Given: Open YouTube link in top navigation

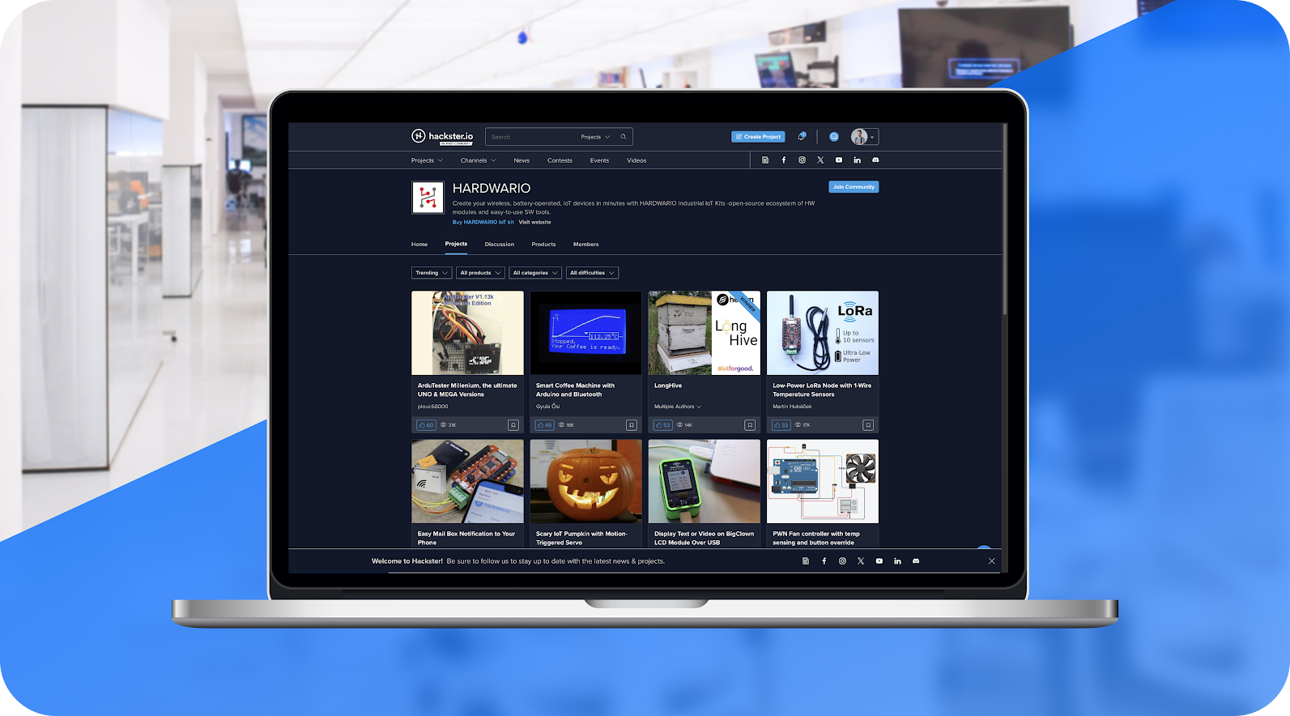Looking at the screenshot, I should coord(839,160).
